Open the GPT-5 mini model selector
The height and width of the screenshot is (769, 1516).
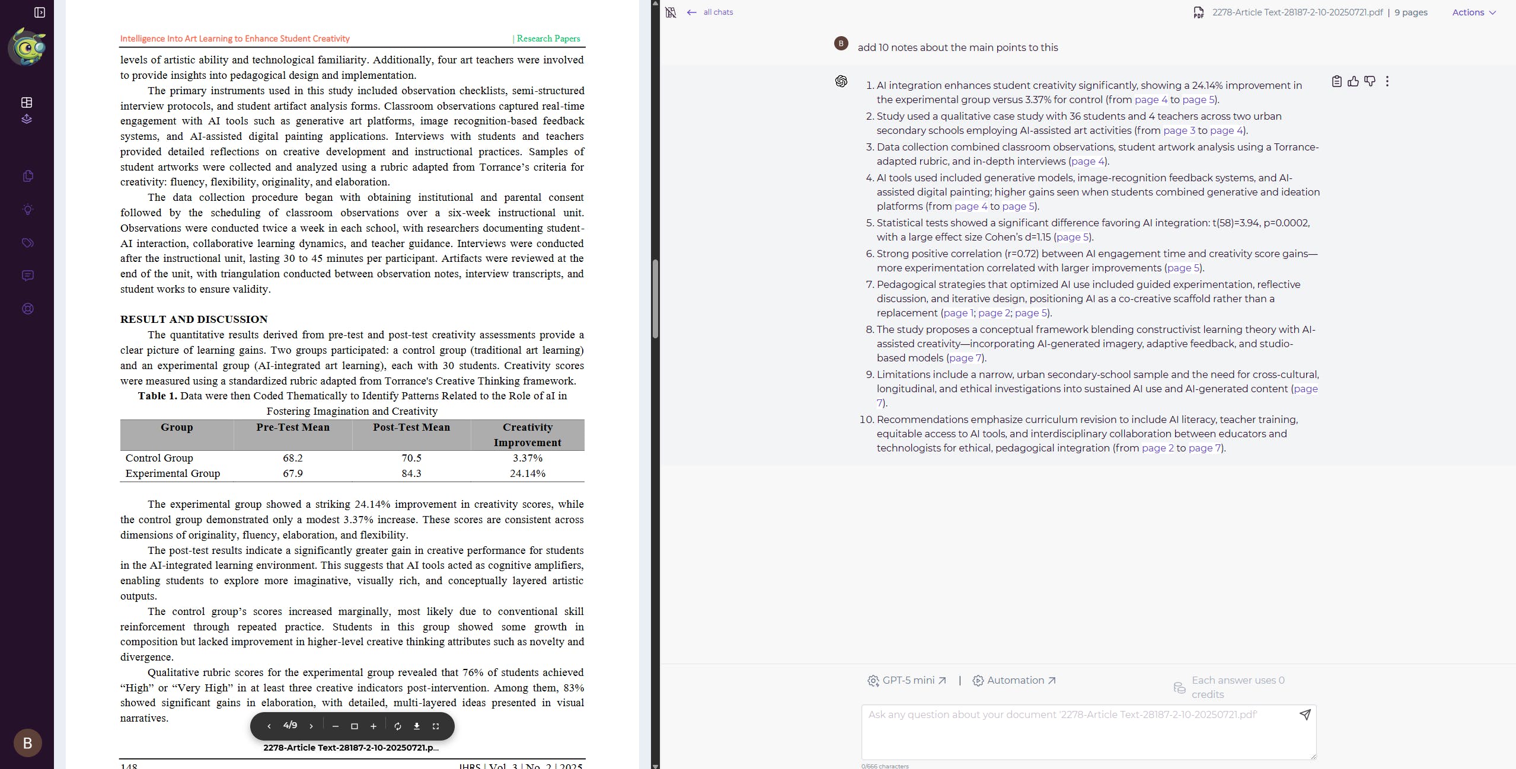tap(907, 681)
